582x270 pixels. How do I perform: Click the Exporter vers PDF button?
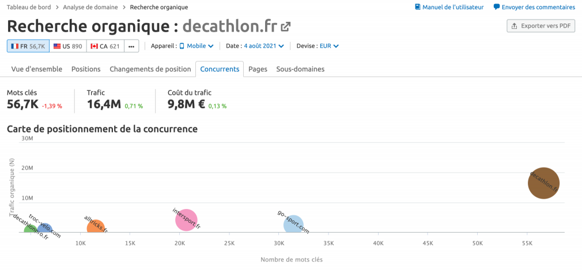541,26
